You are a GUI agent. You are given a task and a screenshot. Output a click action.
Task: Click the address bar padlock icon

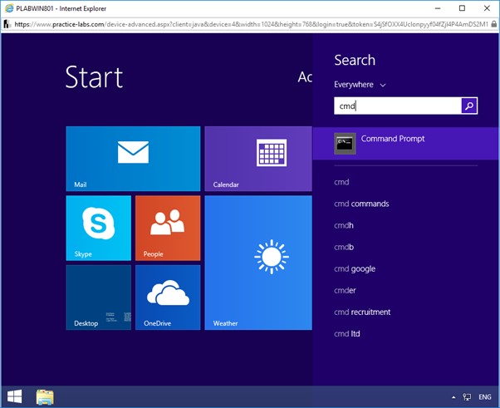point(493,24)
